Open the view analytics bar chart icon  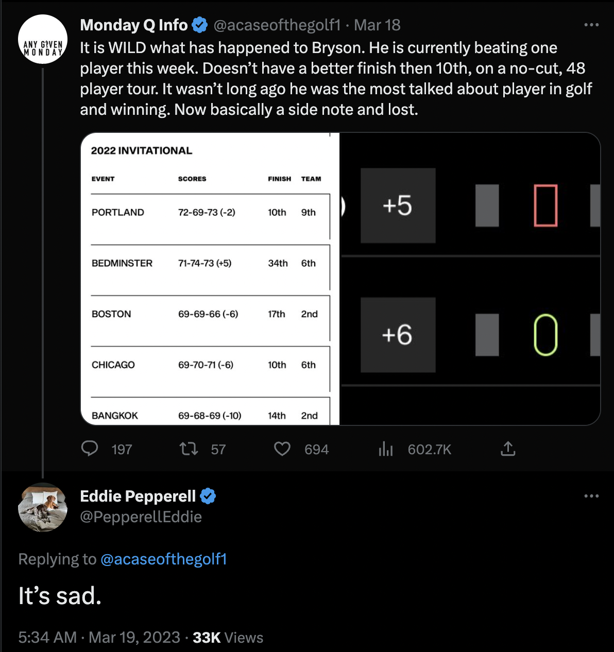click(x=386, y=449)
